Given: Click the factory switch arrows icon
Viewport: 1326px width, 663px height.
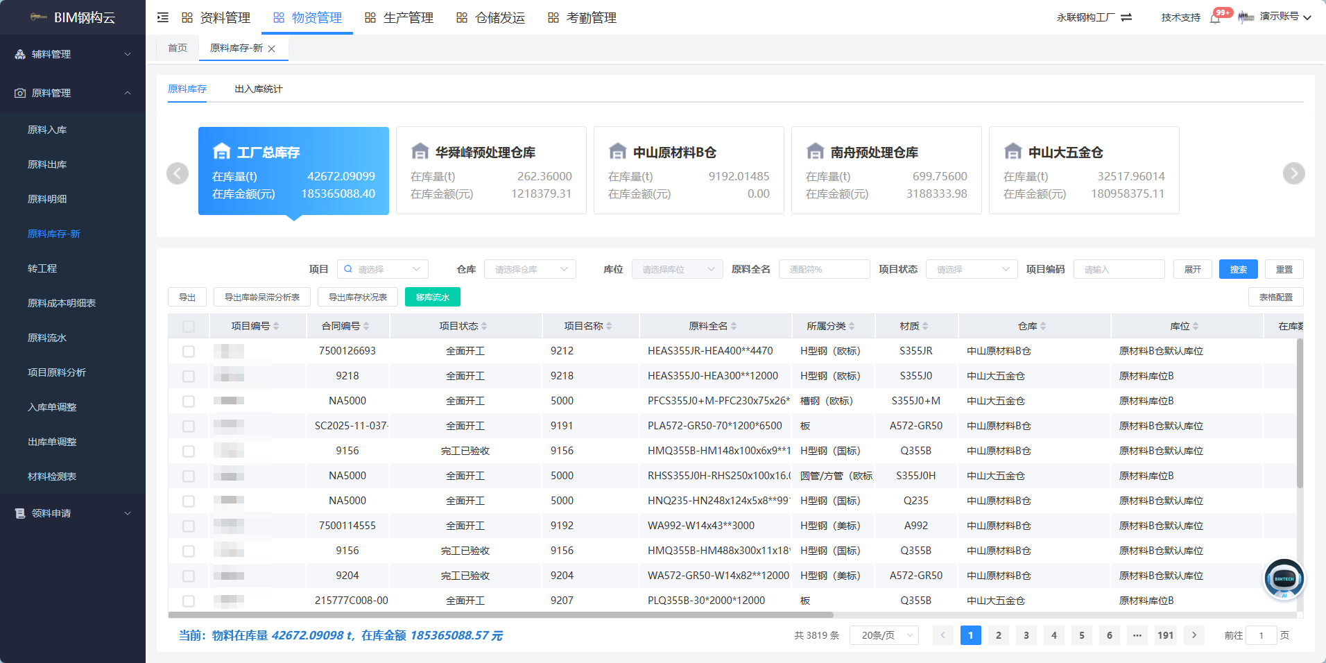Looking at the screenshot, I should click(x=1126, y=17).
